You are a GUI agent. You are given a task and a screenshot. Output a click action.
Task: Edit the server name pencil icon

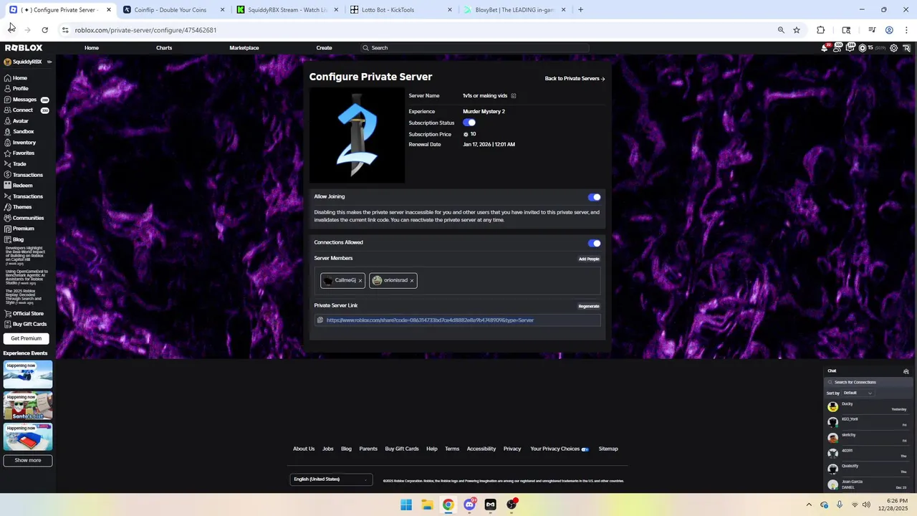coord(513,96)
